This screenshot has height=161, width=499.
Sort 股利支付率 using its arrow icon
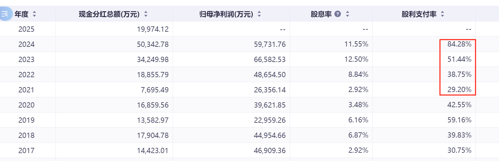(442, 14)
